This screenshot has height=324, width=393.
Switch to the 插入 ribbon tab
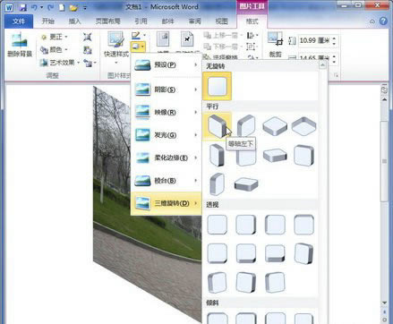coord(74,21)
